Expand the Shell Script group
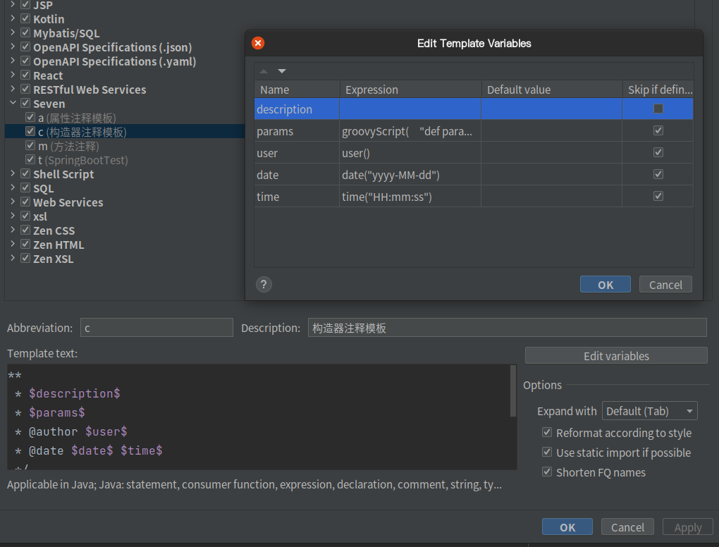The width and height of the screenshot is (719, 547). (x=13, y=174)
